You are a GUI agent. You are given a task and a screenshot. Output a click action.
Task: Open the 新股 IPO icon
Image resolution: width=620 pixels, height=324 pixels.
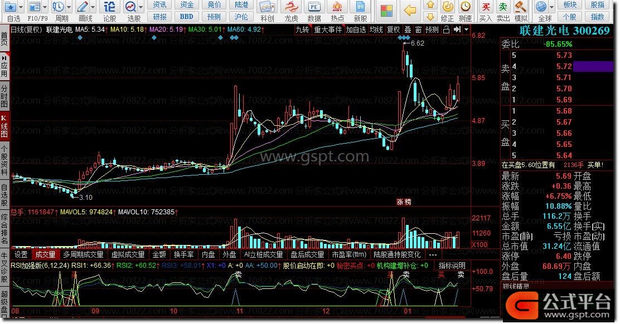[360, 7]
